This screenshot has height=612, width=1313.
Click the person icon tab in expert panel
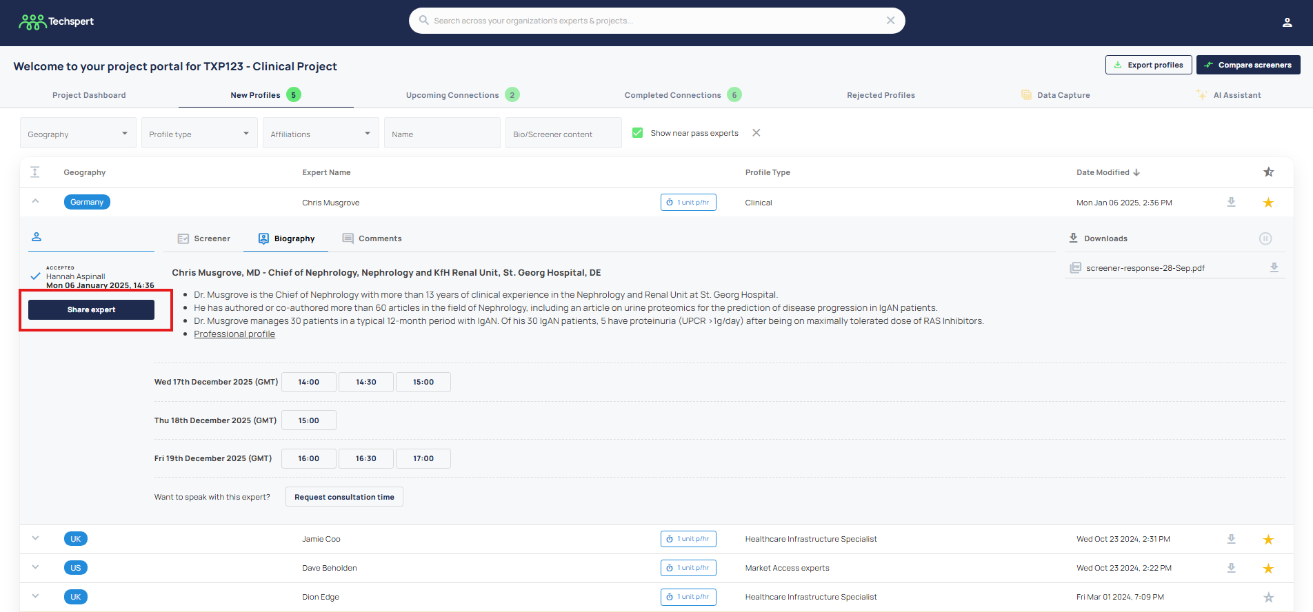click(x=37, y=237)
